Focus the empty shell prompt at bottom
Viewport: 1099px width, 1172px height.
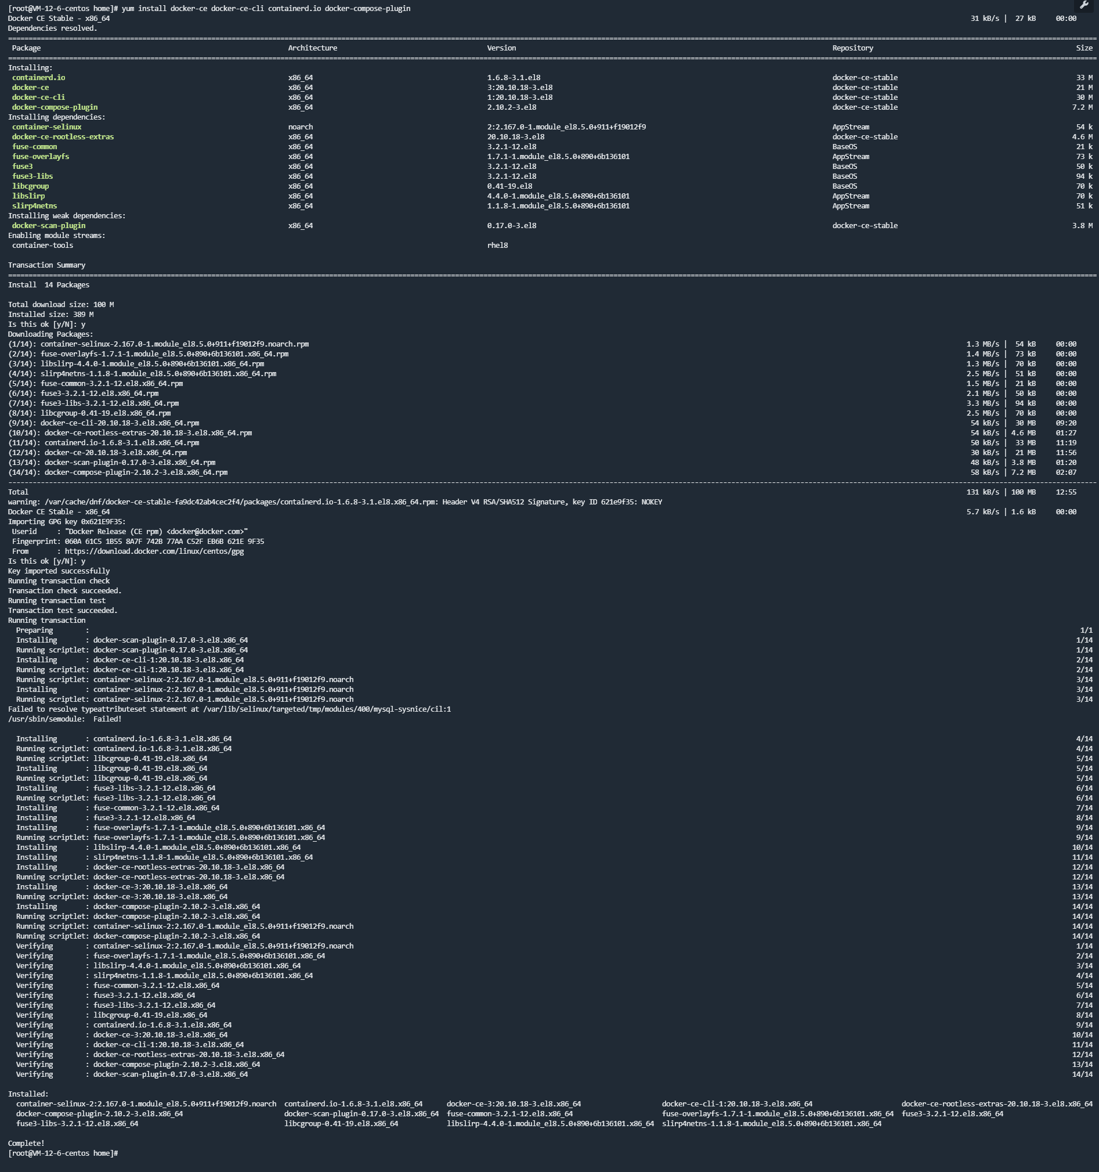[63, 1154]
